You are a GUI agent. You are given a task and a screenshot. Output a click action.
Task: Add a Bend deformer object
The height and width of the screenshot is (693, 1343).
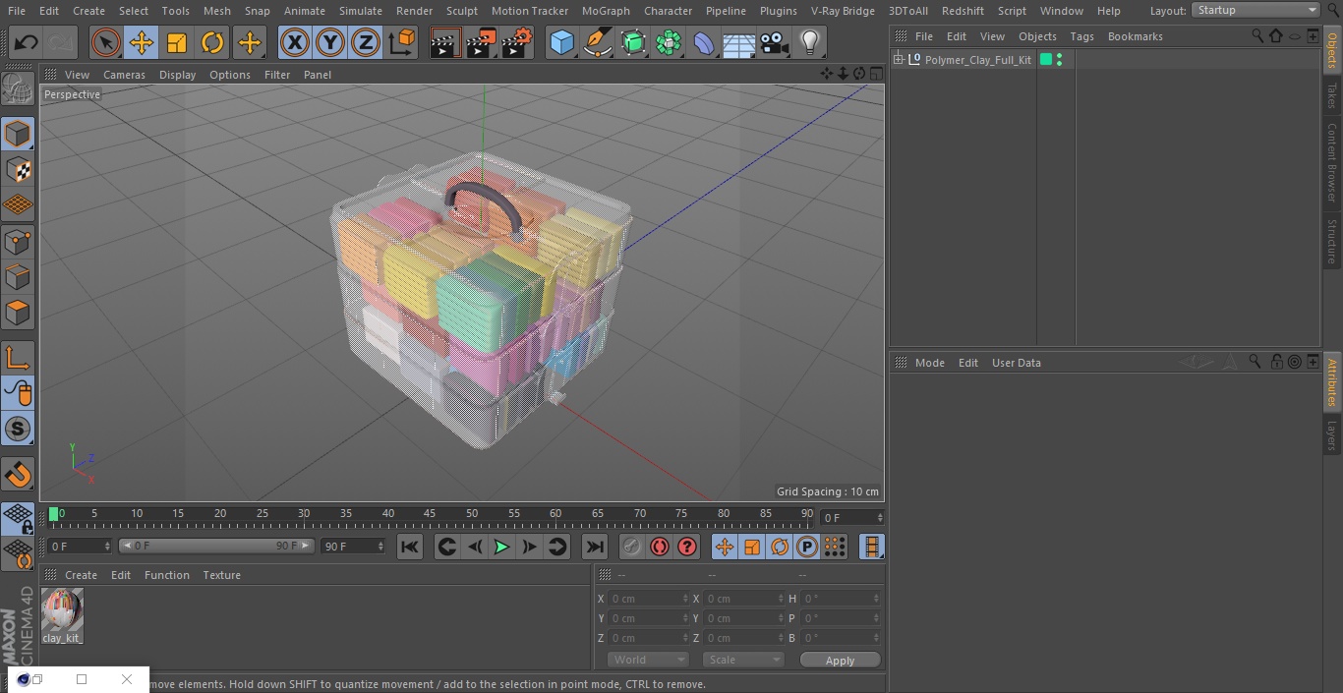point(704,43)
